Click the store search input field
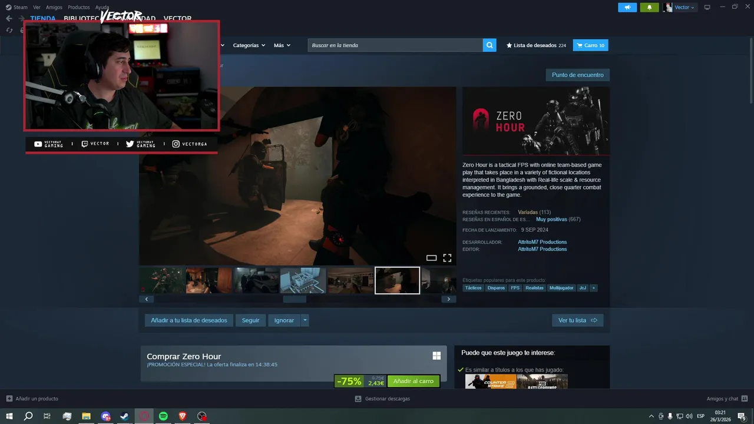This screenshot has height=424, width=754. point(395,45)
